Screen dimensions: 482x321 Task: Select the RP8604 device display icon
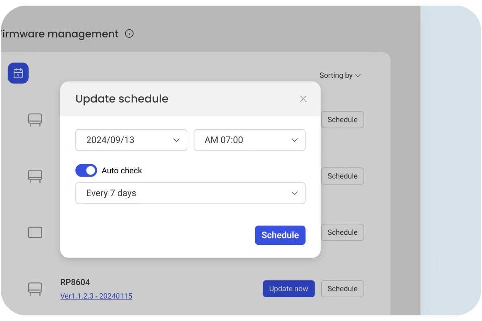pyautogui.click(x=35, y=288)
